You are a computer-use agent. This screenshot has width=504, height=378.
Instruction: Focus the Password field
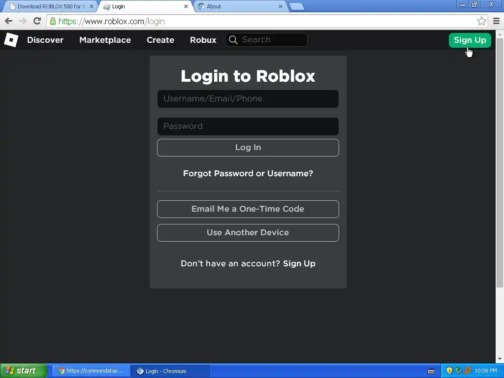coord(248,126)
